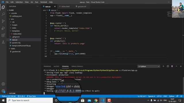This screenshot has width=184, height=103.
Task: Click CRLF line ending selector
Action: [x=165, y=96]
